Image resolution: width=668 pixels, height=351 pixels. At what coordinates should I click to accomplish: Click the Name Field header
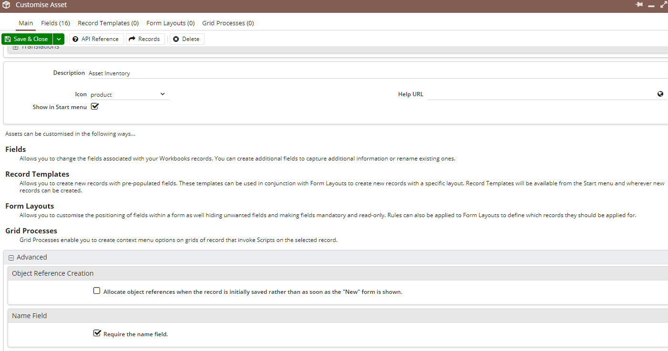(338, 316)
